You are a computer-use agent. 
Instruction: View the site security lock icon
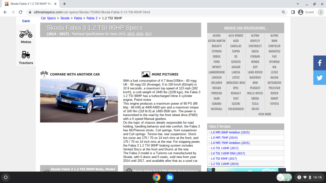pos(30,12)
